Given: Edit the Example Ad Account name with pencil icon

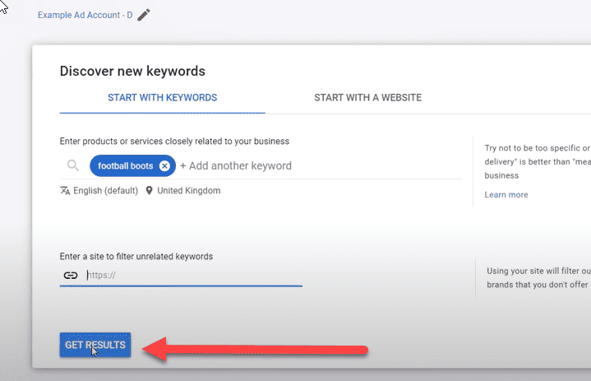Looking at the screenshot, I should [144, 15].
